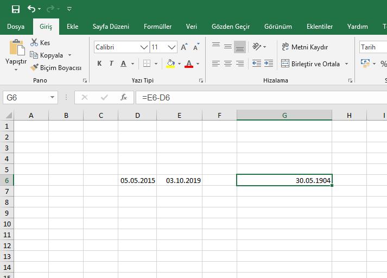Copy selection with Kopyala
Image resolution: width=387 pixels, height=278 pixels.
click(47, 55)
